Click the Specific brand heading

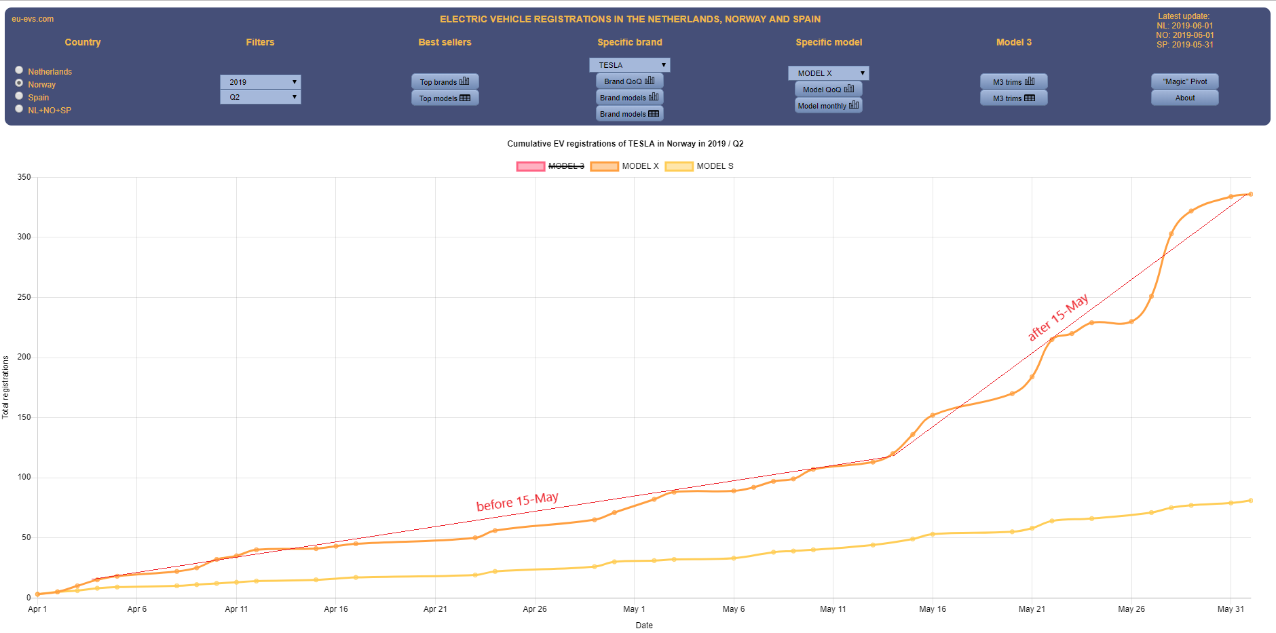630,42
